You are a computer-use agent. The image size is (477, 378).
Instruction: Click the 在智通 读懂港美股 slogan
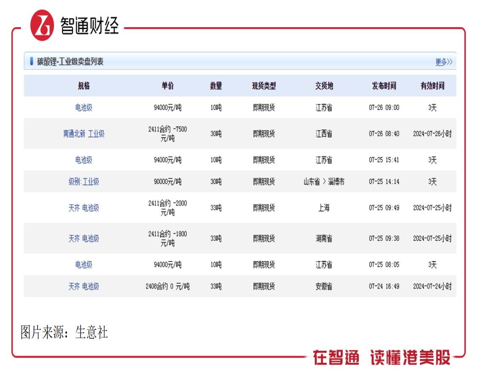(x=382, y=357)
